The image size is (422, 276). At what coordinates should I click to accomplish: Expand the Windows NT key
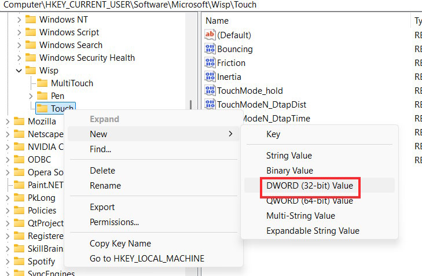[19, 20]
